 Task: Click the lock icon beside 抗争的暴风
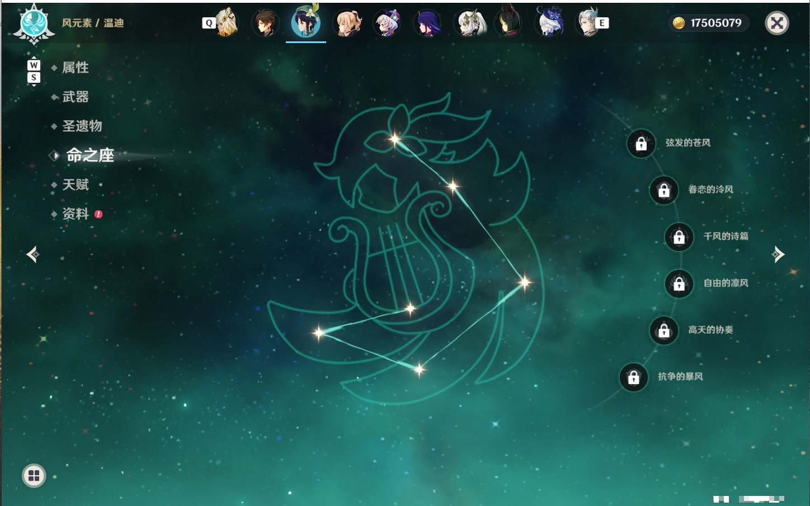pyautogui.click(x=634, y=377)
